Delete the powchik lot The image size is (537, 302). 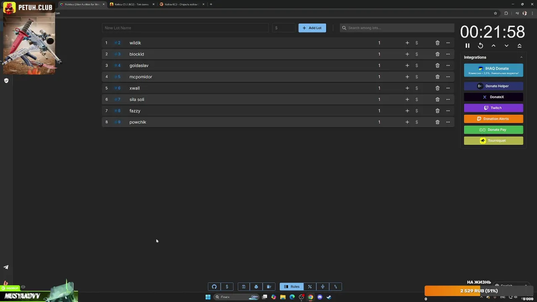tap(437, 122)
